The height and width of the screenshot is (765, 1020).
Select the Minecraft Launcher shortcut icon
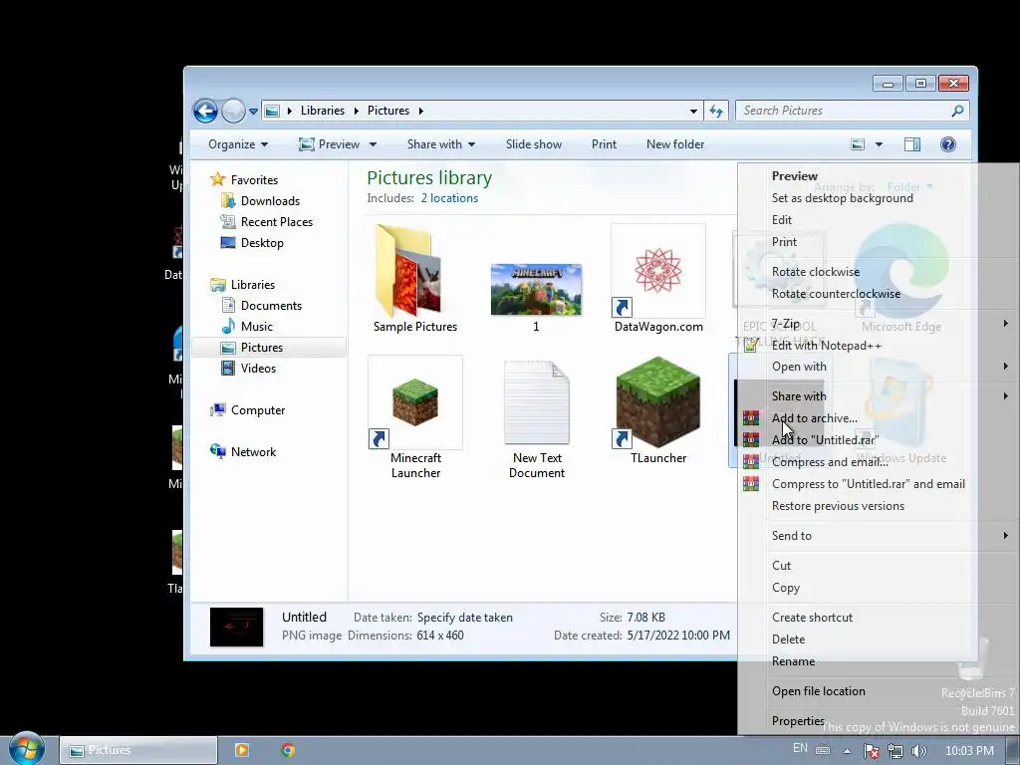415,402
